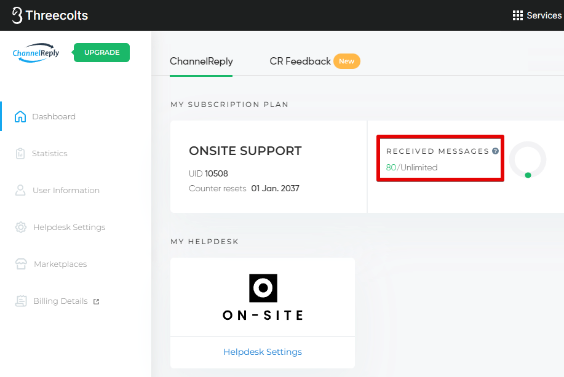Click the MY HELPDESK heading

click(x=205, y=242)
